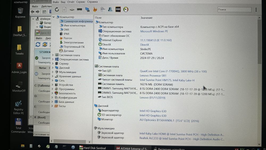Open the OSD panel icon
This screenshot has width=266, height=150.
pyautogui.click(x=118, y=9)
